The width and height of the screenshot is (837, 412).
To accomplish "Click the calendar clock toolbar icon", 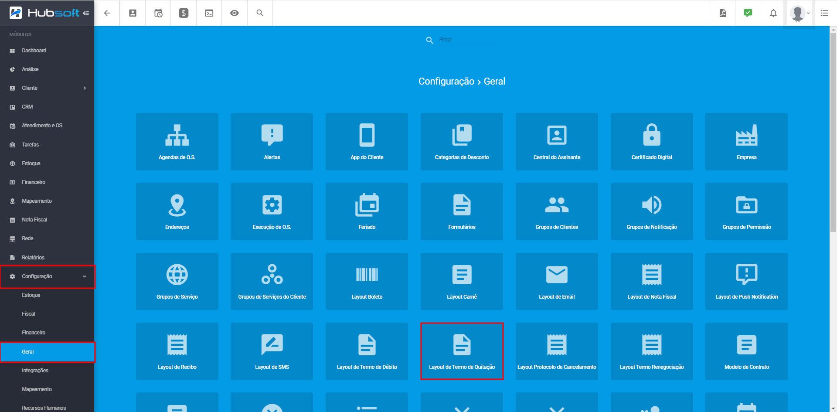I will click(x=158, y=13).
